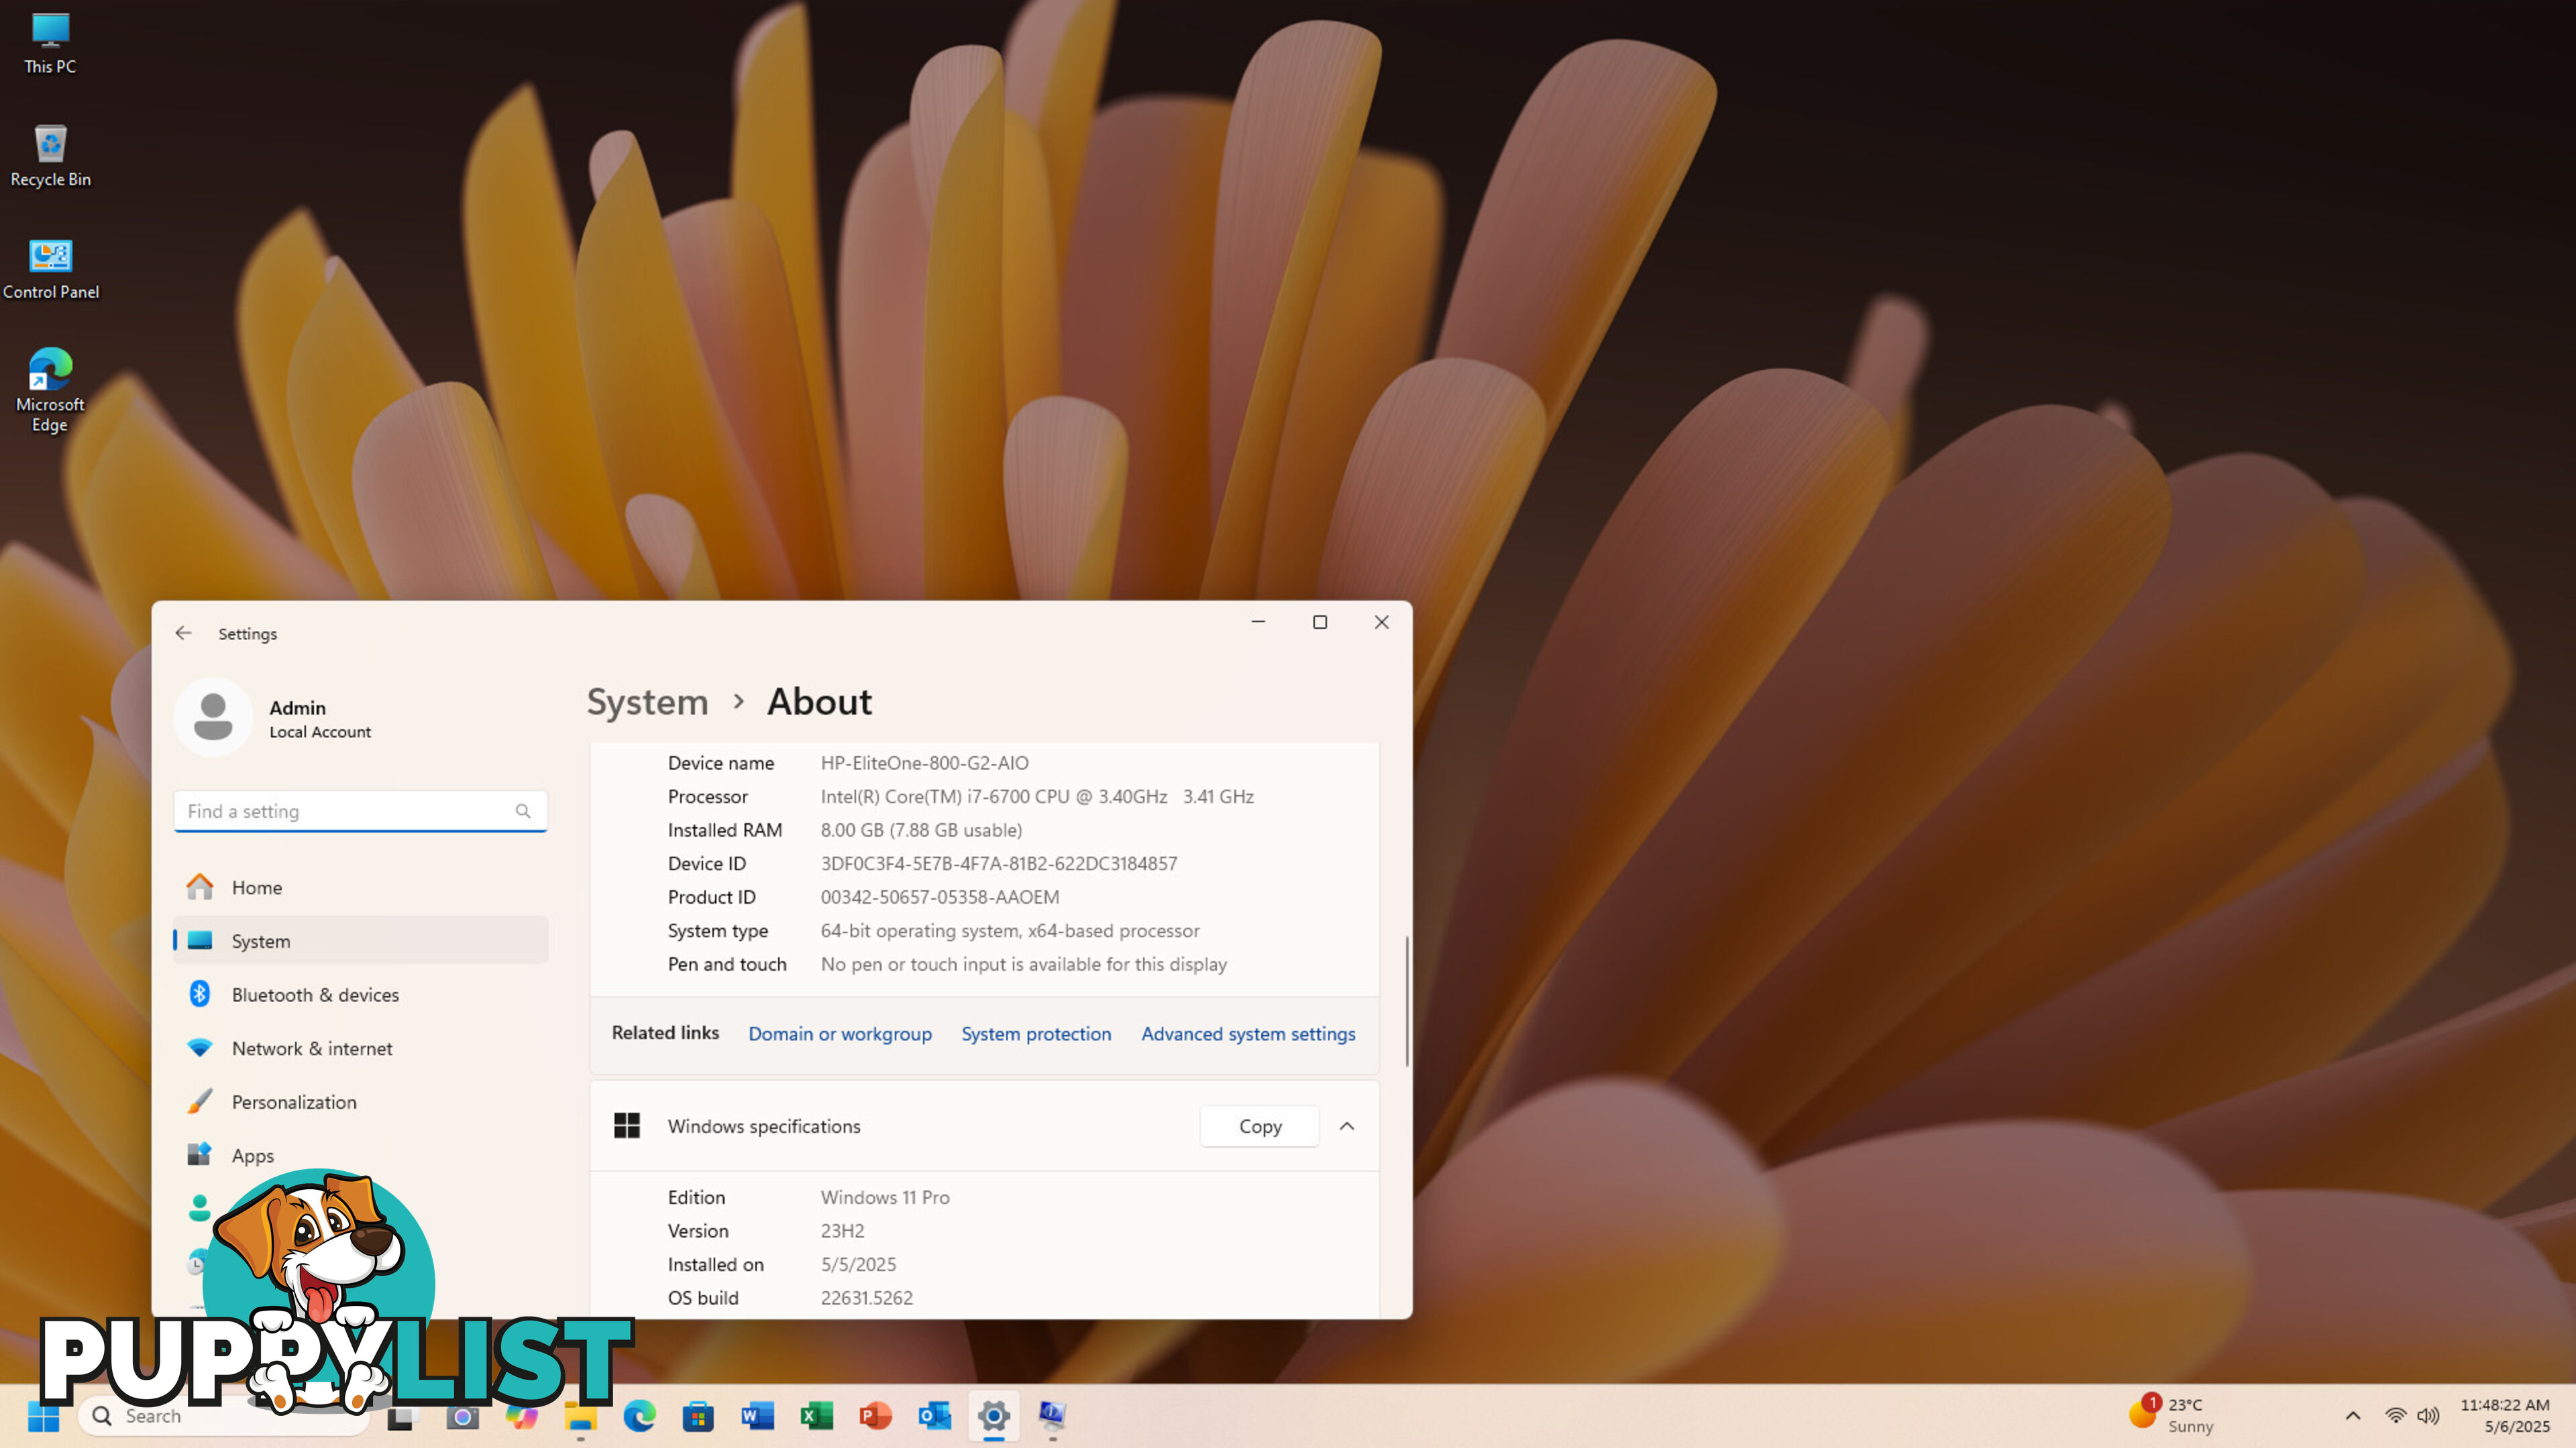Open Control Panel desktop shortcut

(50, 269)
